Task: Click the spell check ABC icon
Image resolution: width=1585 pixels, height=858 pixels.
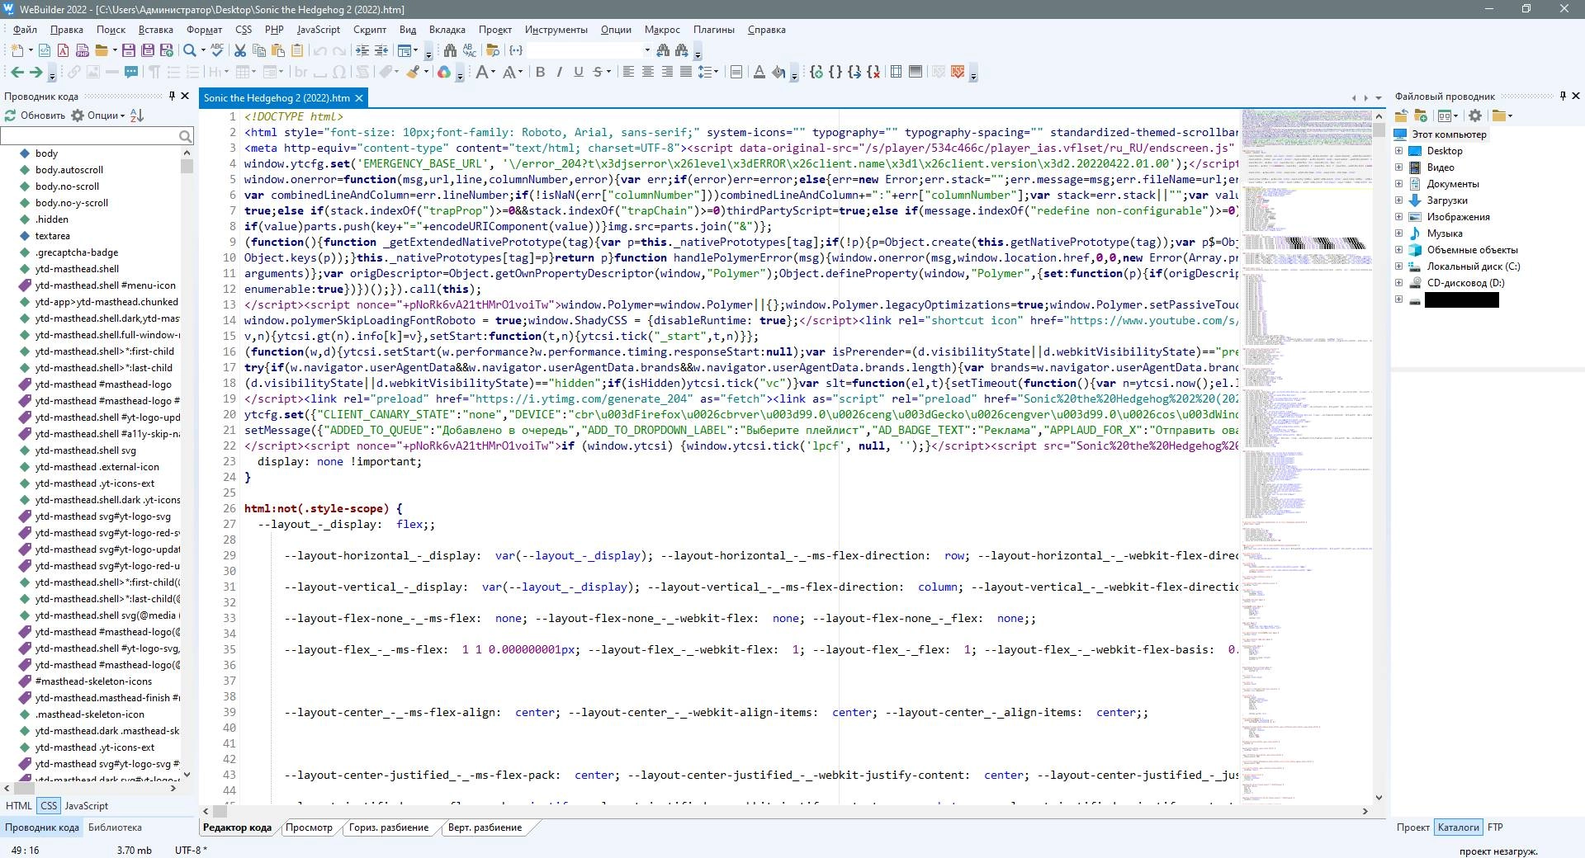Action: tap(217, 50)
